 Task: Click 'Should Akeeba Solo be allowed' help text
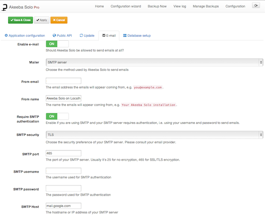click(x=85, y=50)
